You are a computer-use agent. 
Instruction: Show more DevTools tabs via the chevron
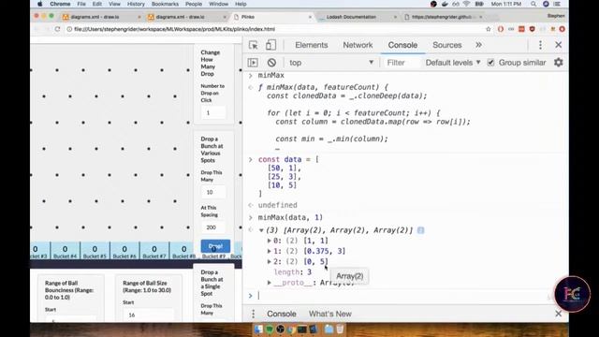[x=478, y=45]
